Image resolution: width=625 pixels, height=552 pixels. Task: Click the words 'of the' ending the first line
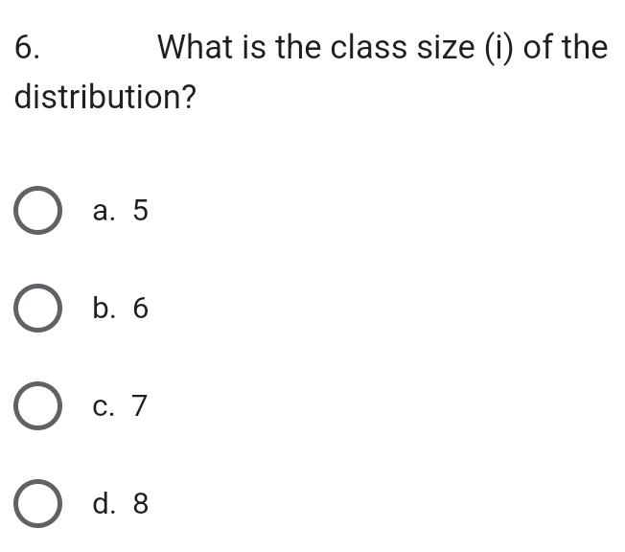click(x=566, y=47)
